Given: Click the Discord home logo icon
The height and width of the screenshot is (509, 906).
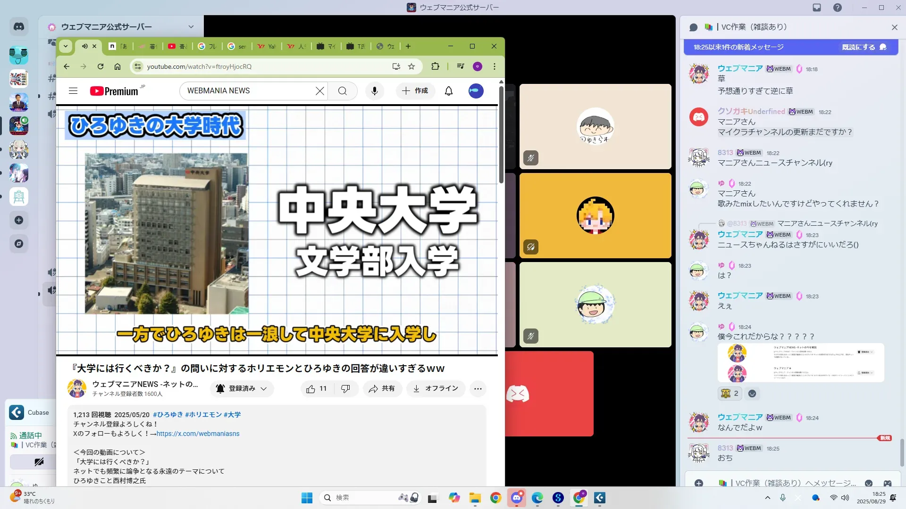Looking at the screenshot, I should (19, 27).
